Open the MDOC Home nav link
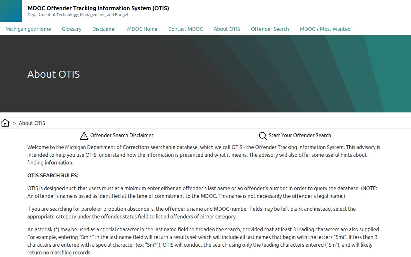Screen dimensions: 411x257 (x=142, y=29)
